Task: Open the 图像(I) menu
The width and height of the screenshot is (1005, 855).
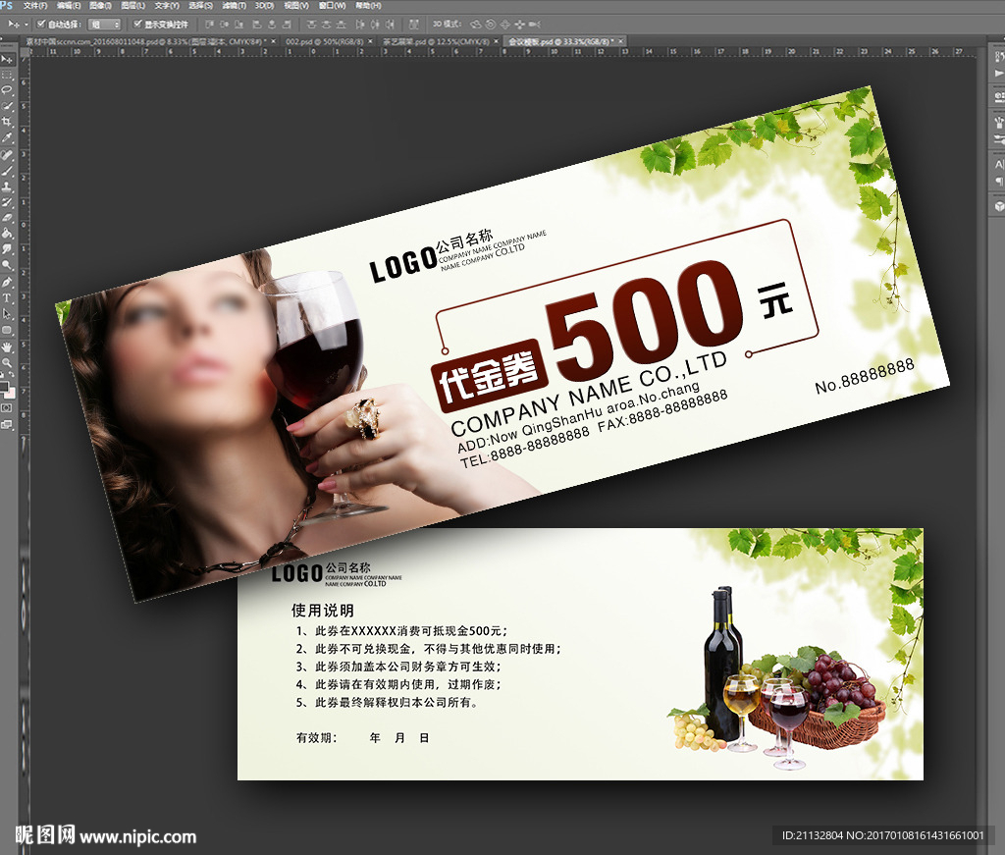Action: [100, 5]
